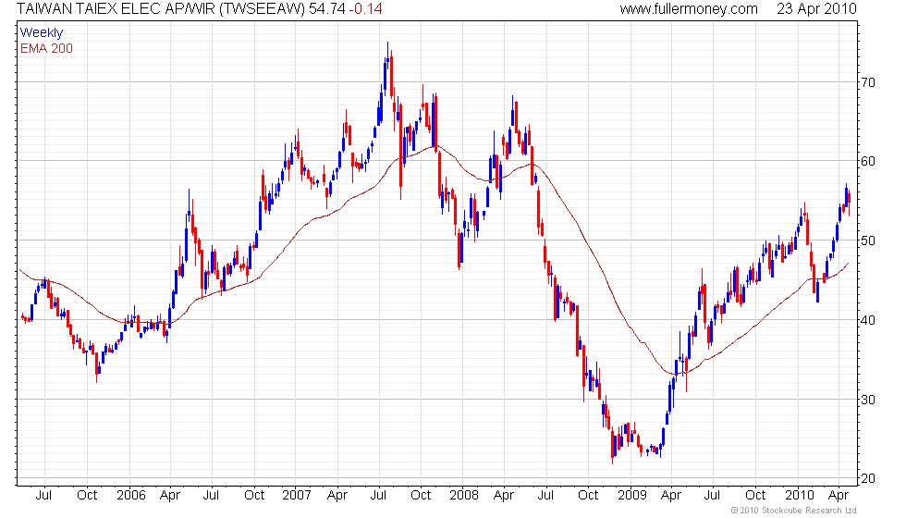Click the chart title TAIWAN TAIEX ELEC AP/WIR
Viewport: 906px width, 518px height.
coord(116,8)
